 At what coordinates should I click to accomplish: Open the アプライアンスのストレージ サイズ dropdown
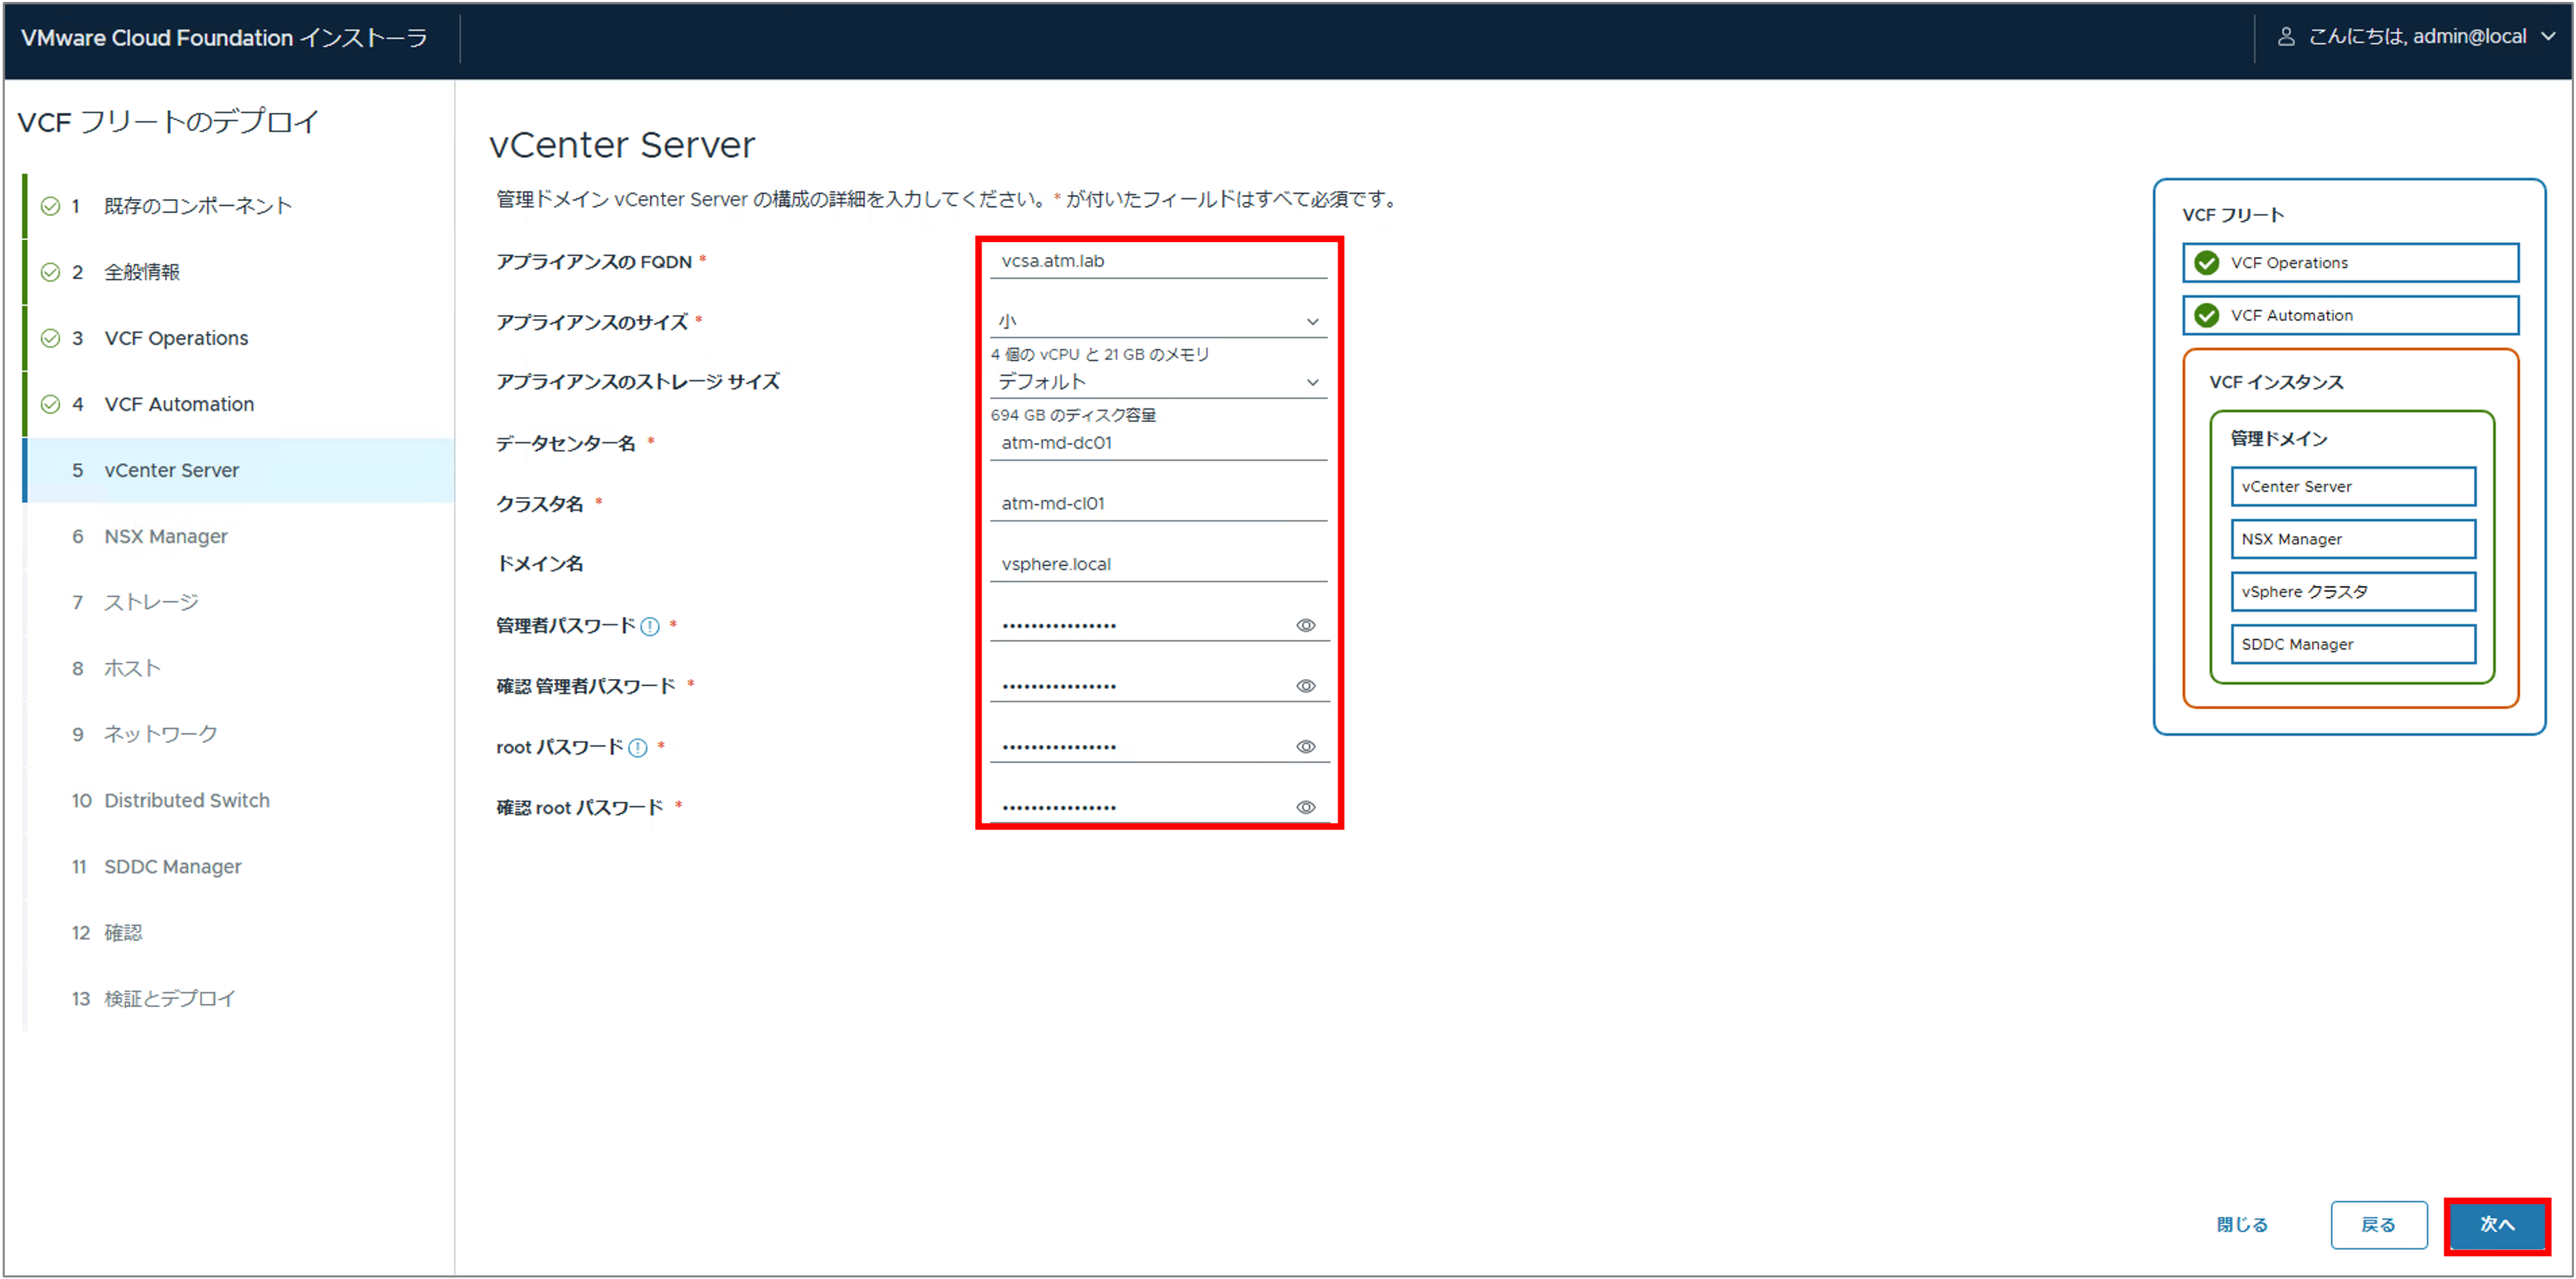pos(1158,382)
